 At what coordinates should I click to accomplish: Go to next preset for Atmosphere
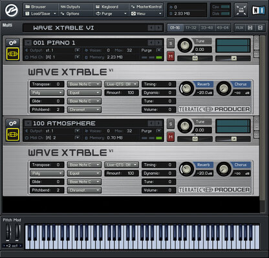pos(159,123)
